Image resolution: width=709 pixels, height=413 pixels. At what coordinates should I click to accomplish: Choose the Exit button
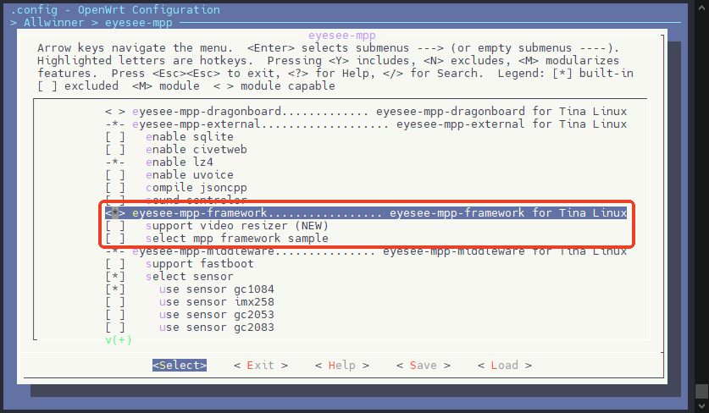point(260,365)
